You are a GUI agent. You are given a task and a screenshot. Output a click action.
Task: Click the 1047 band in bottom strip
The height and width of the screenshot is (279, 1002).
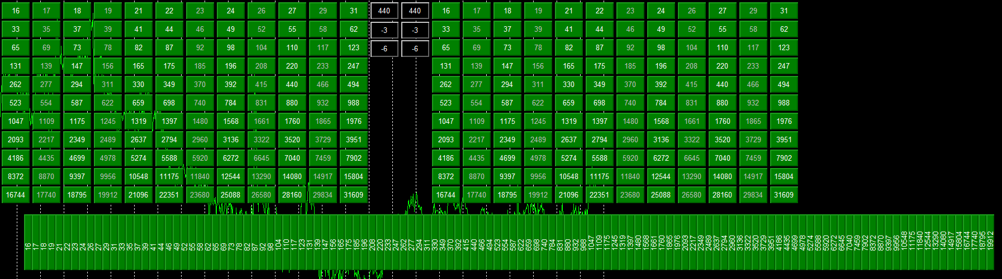[592, 242]
